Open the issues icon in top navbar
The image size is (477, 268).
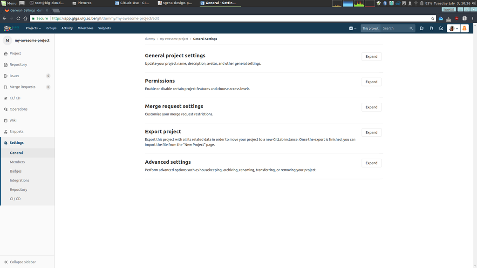(422, 28)
